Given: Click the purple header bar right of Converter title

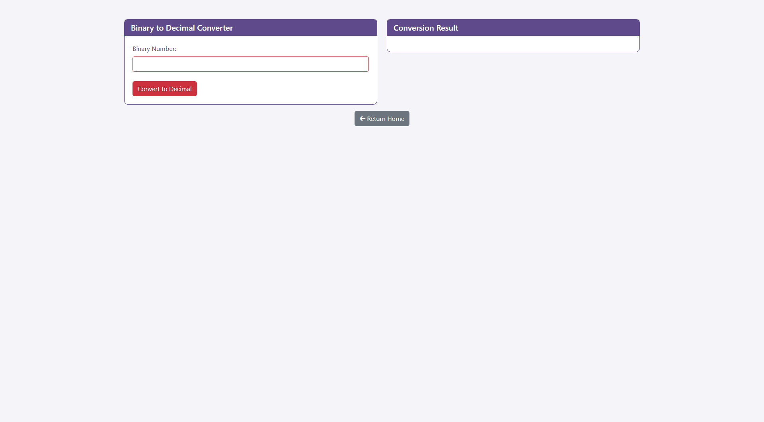Looking at the screenshot, I should (302, 28).
